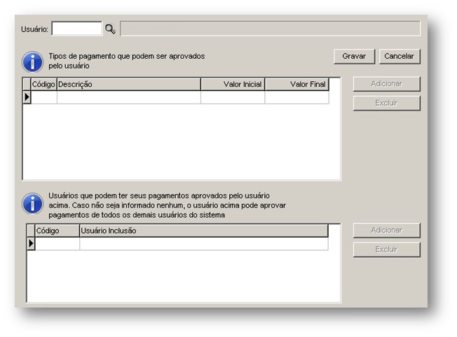This screenshot has height=337, width=457.
Task: Click the empty Descrição cell in first row
Action: (129, 97)
